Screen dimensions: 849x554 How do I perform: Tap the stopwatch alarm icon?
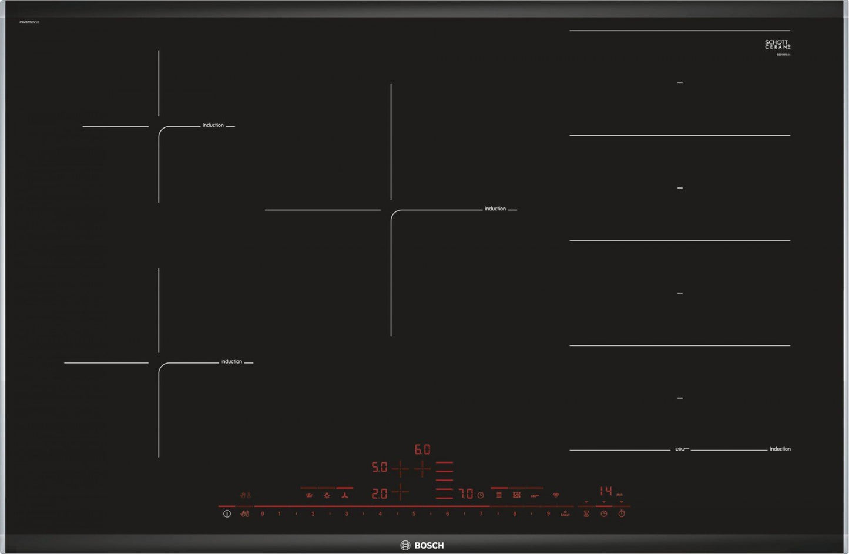(620, 512)
